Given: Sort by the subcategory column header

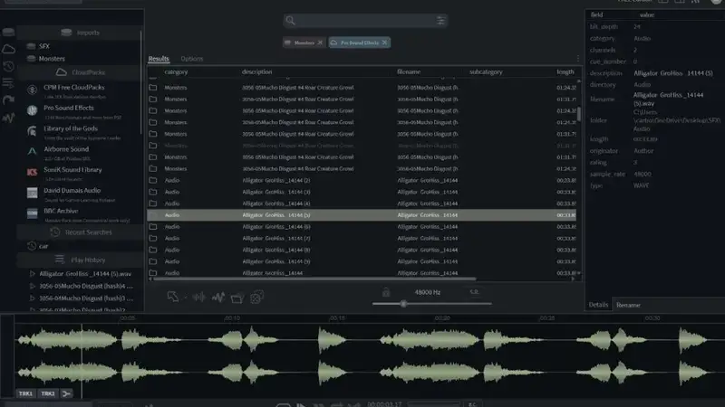Looking at the screenshot, I should 486,71.
